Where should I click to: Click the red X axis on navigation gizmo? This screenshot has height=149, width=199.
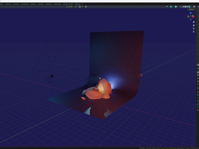pos(193,17)
